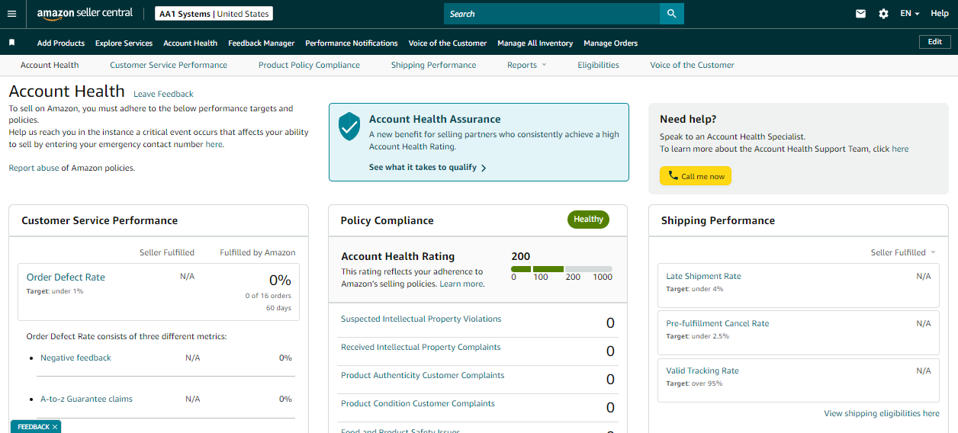Go to Manage Orders
The image size is (958, 433).
point(610,43)
